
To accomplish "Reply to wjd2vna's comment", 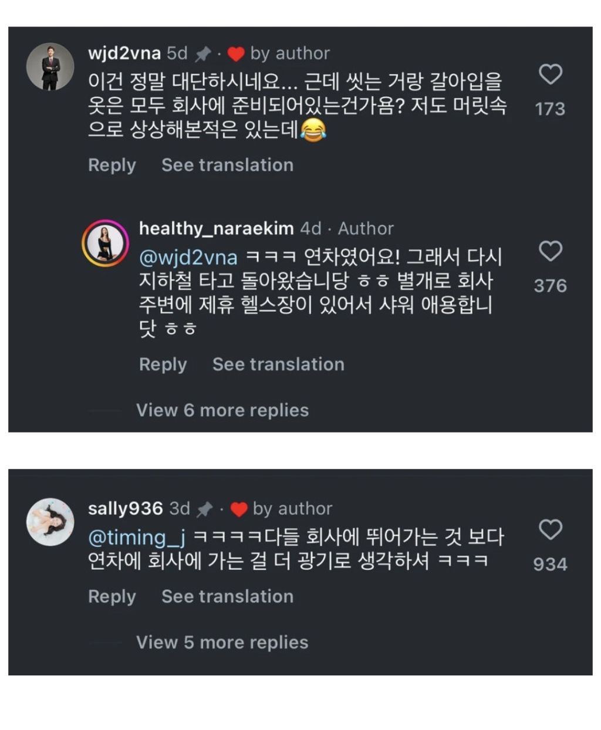I will [x=112, y=165].
